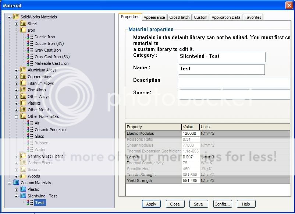The width and height of the screenshot is (295, 214).
Task: Click the Description input field
Action: [235, 82]
